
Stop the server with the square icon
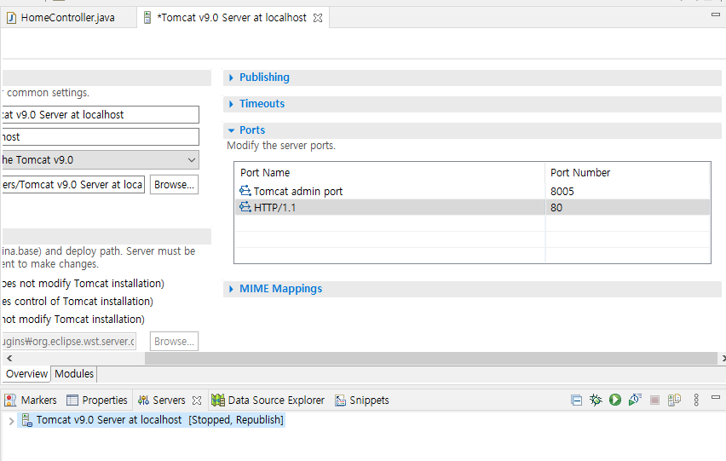(x=654, y=400)
